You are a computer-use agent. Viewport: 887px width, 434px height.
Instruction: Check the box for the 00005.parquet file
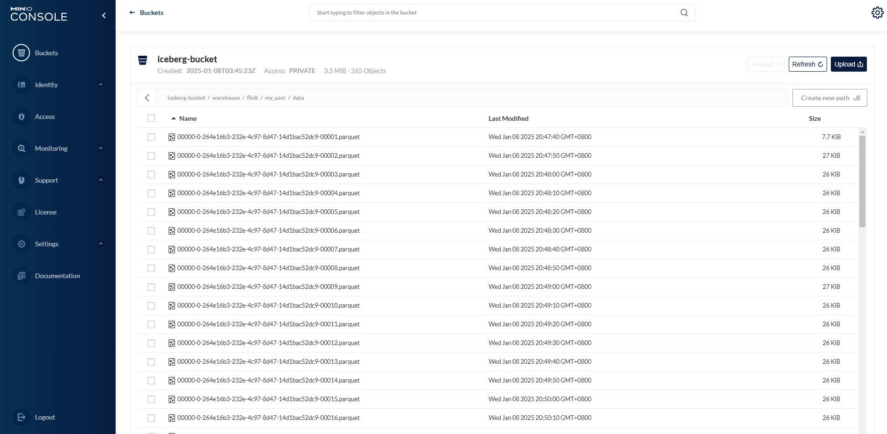coord(151,212)
